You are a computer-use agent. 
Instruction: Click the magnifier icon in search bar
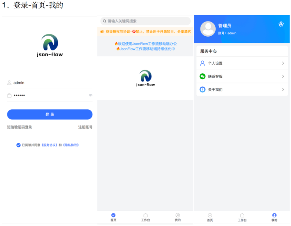click(x=105, y=21)
